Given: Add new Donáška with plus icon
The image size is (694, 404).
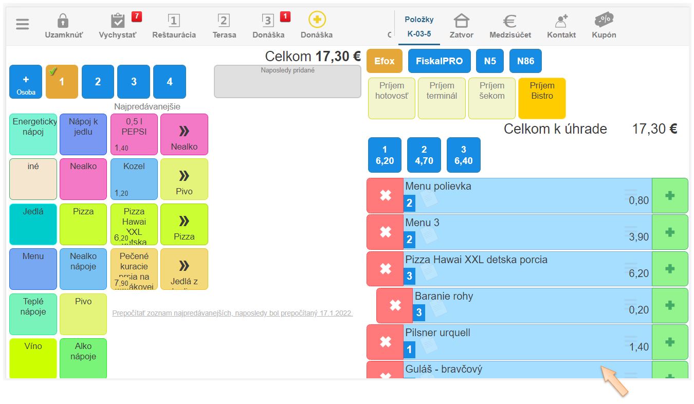Looking at the screenshot, I should [x=317, y=21].
